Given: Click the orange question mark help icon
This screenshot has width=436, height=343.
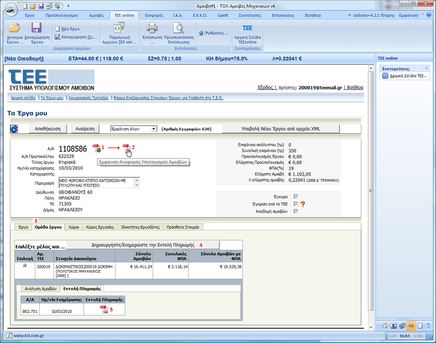Looking at the screenshot, I should [301, 204].
